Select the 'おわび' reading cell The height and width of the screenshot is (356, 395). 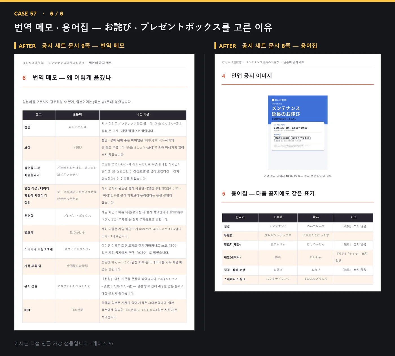pos(316,270)
